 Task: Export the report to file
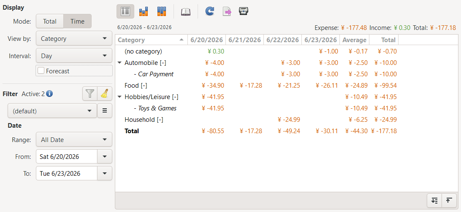pyautogui.click(x=227, y=11)
